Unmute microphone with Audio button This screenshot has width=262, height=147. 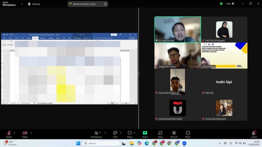[9, 134]
